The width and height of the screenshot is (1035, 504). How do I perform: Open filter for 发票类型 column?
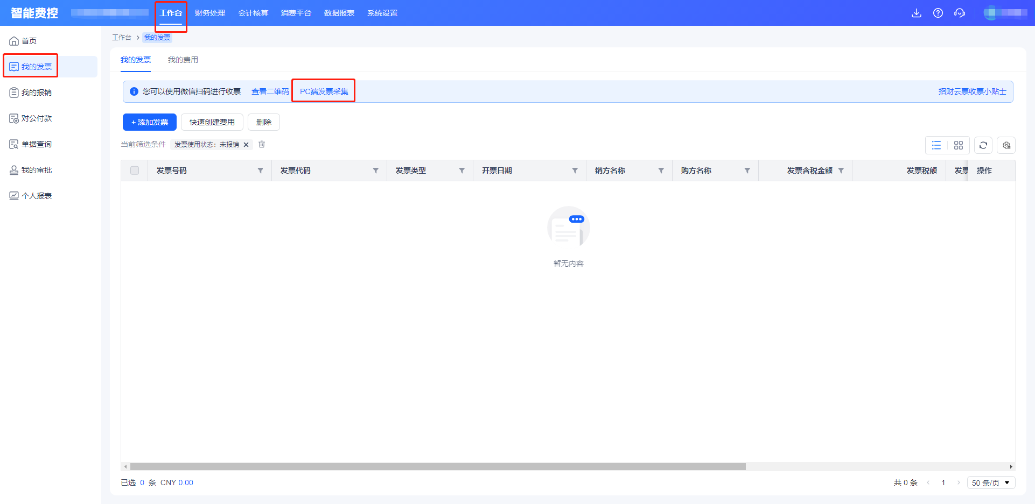coord(461,171)
